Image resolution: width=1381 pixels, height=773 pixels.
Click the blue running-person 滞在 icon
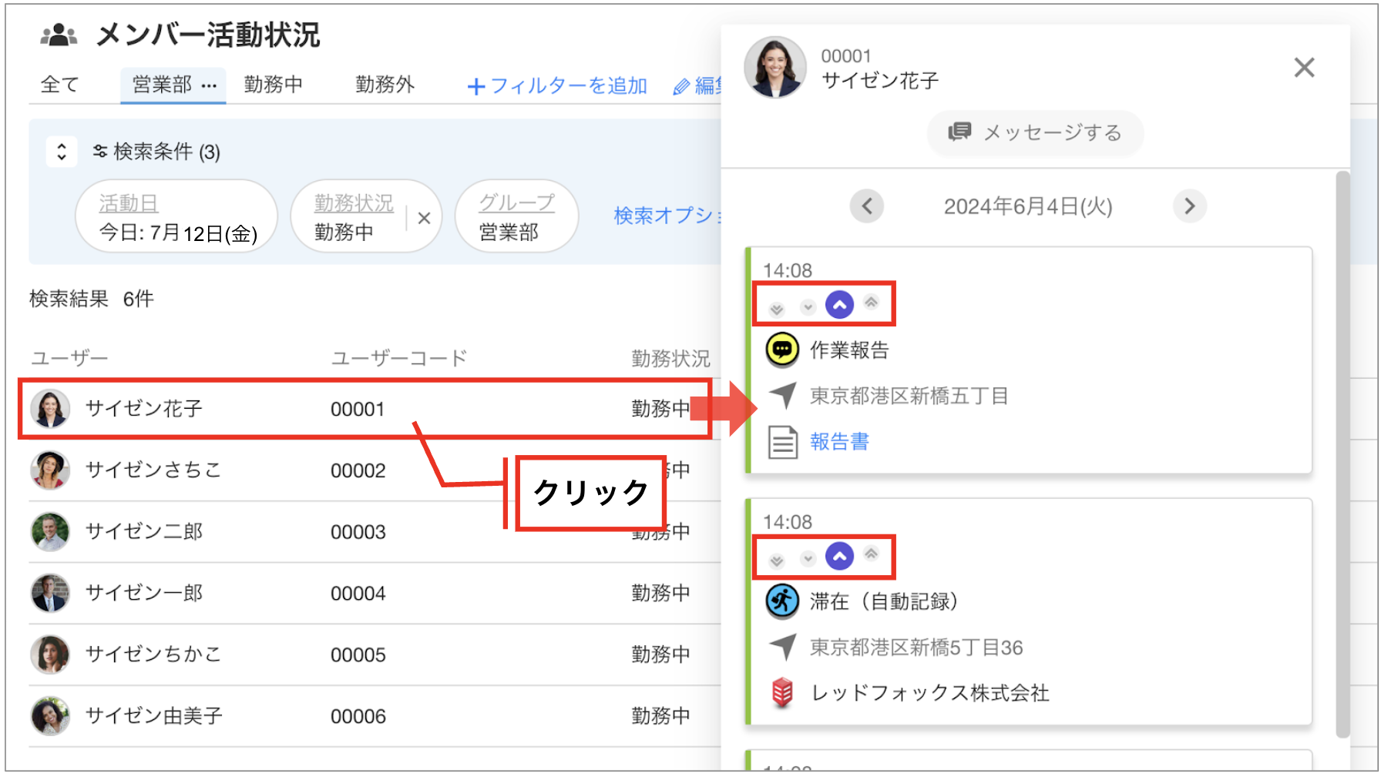[x=782, y=601]
